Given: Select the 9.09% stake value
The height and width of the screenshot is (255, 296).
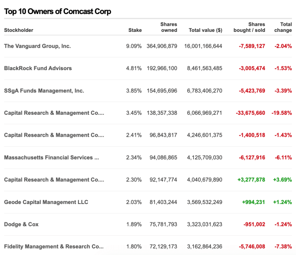Looking at the screenshot, I should [x=134, y=46].
